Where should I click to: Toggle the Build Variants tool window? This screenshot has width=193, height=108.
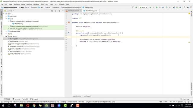tap(1, 75)
